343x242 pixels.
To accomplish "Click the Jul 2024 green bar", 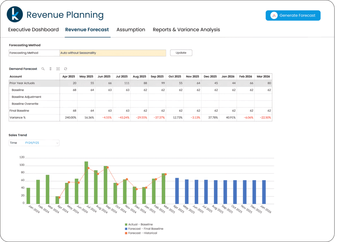I will pos(86,182).
